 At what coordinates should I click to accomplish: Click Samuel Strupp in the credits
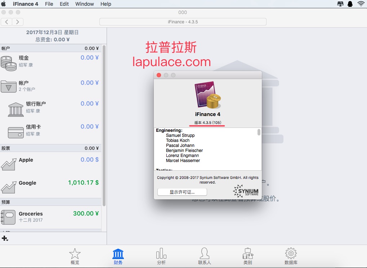coord(180,135)
